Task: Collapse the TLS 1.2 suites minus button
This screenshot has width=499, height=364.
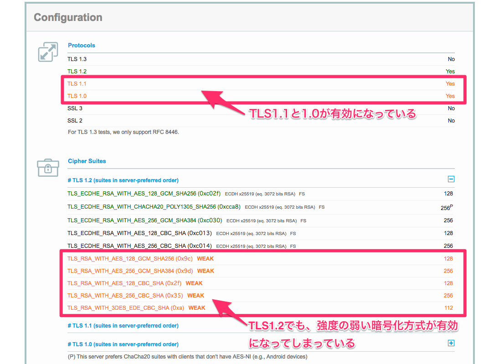Action: tap(451, 179)
